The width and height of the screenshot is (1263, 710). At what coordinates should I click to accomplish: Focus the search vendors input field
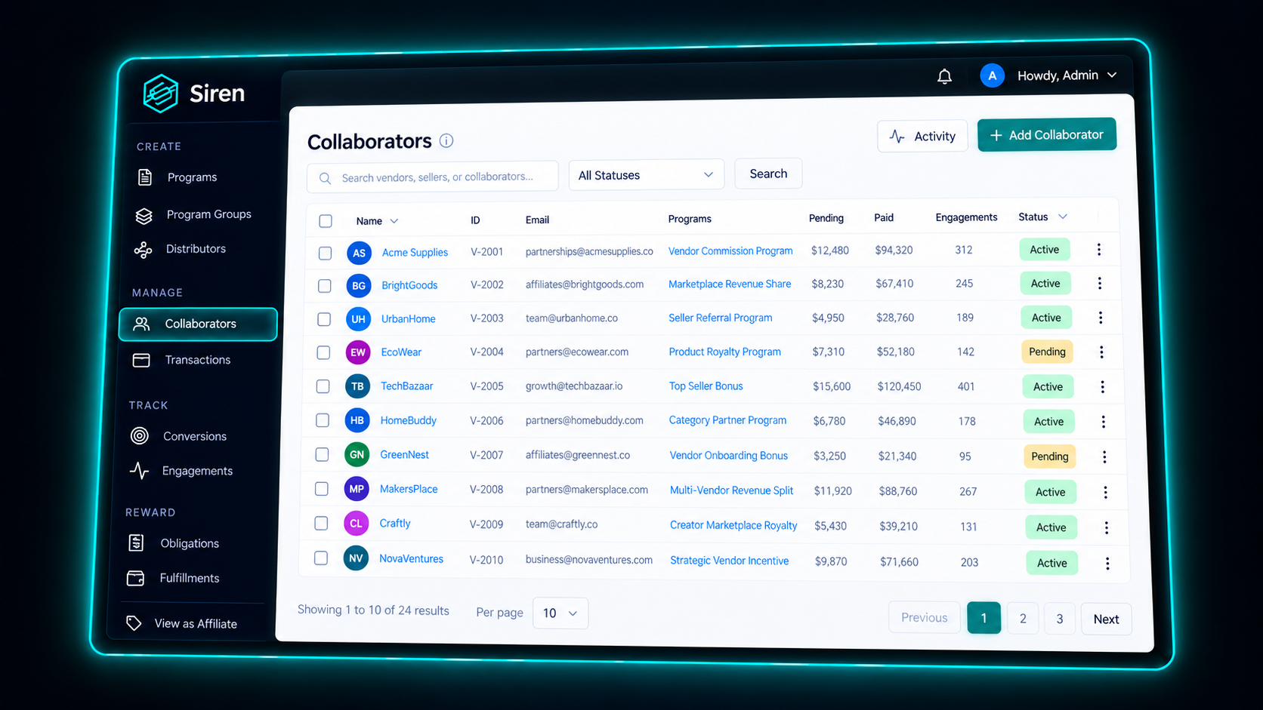(433, 177)
